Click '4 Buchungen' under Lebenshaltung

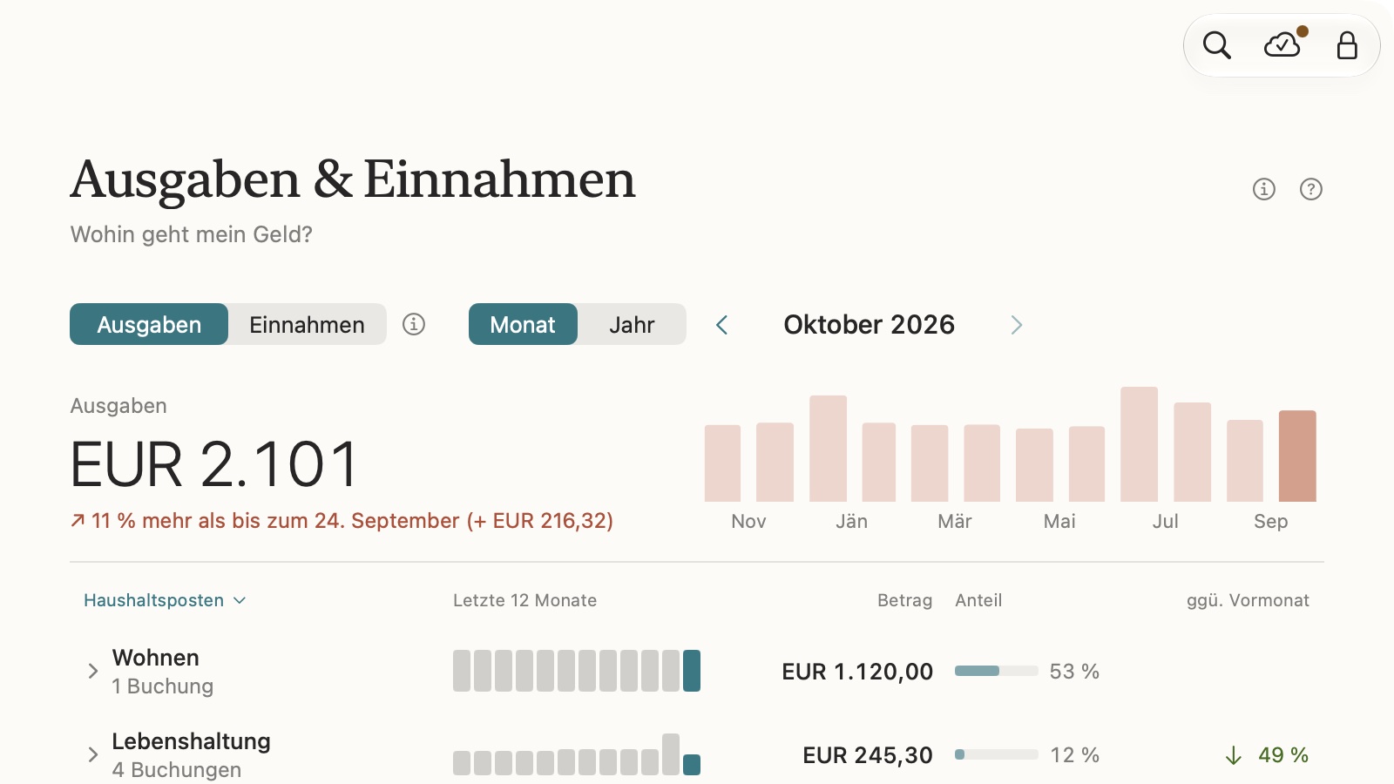[x=177, y=770]
